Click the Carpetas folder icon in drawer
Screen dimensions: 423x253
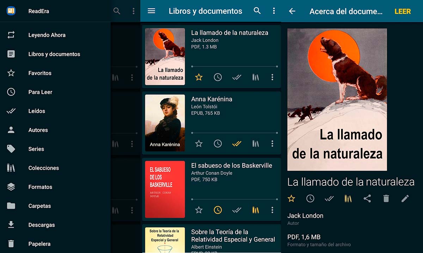point(11,206)
